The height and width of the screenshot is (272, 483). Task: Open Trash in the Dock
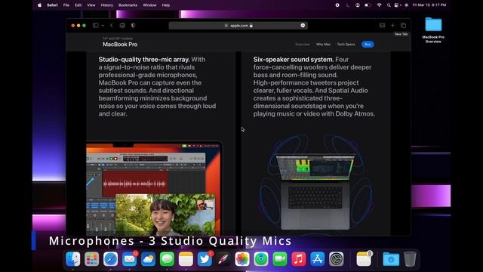point(410,259)
